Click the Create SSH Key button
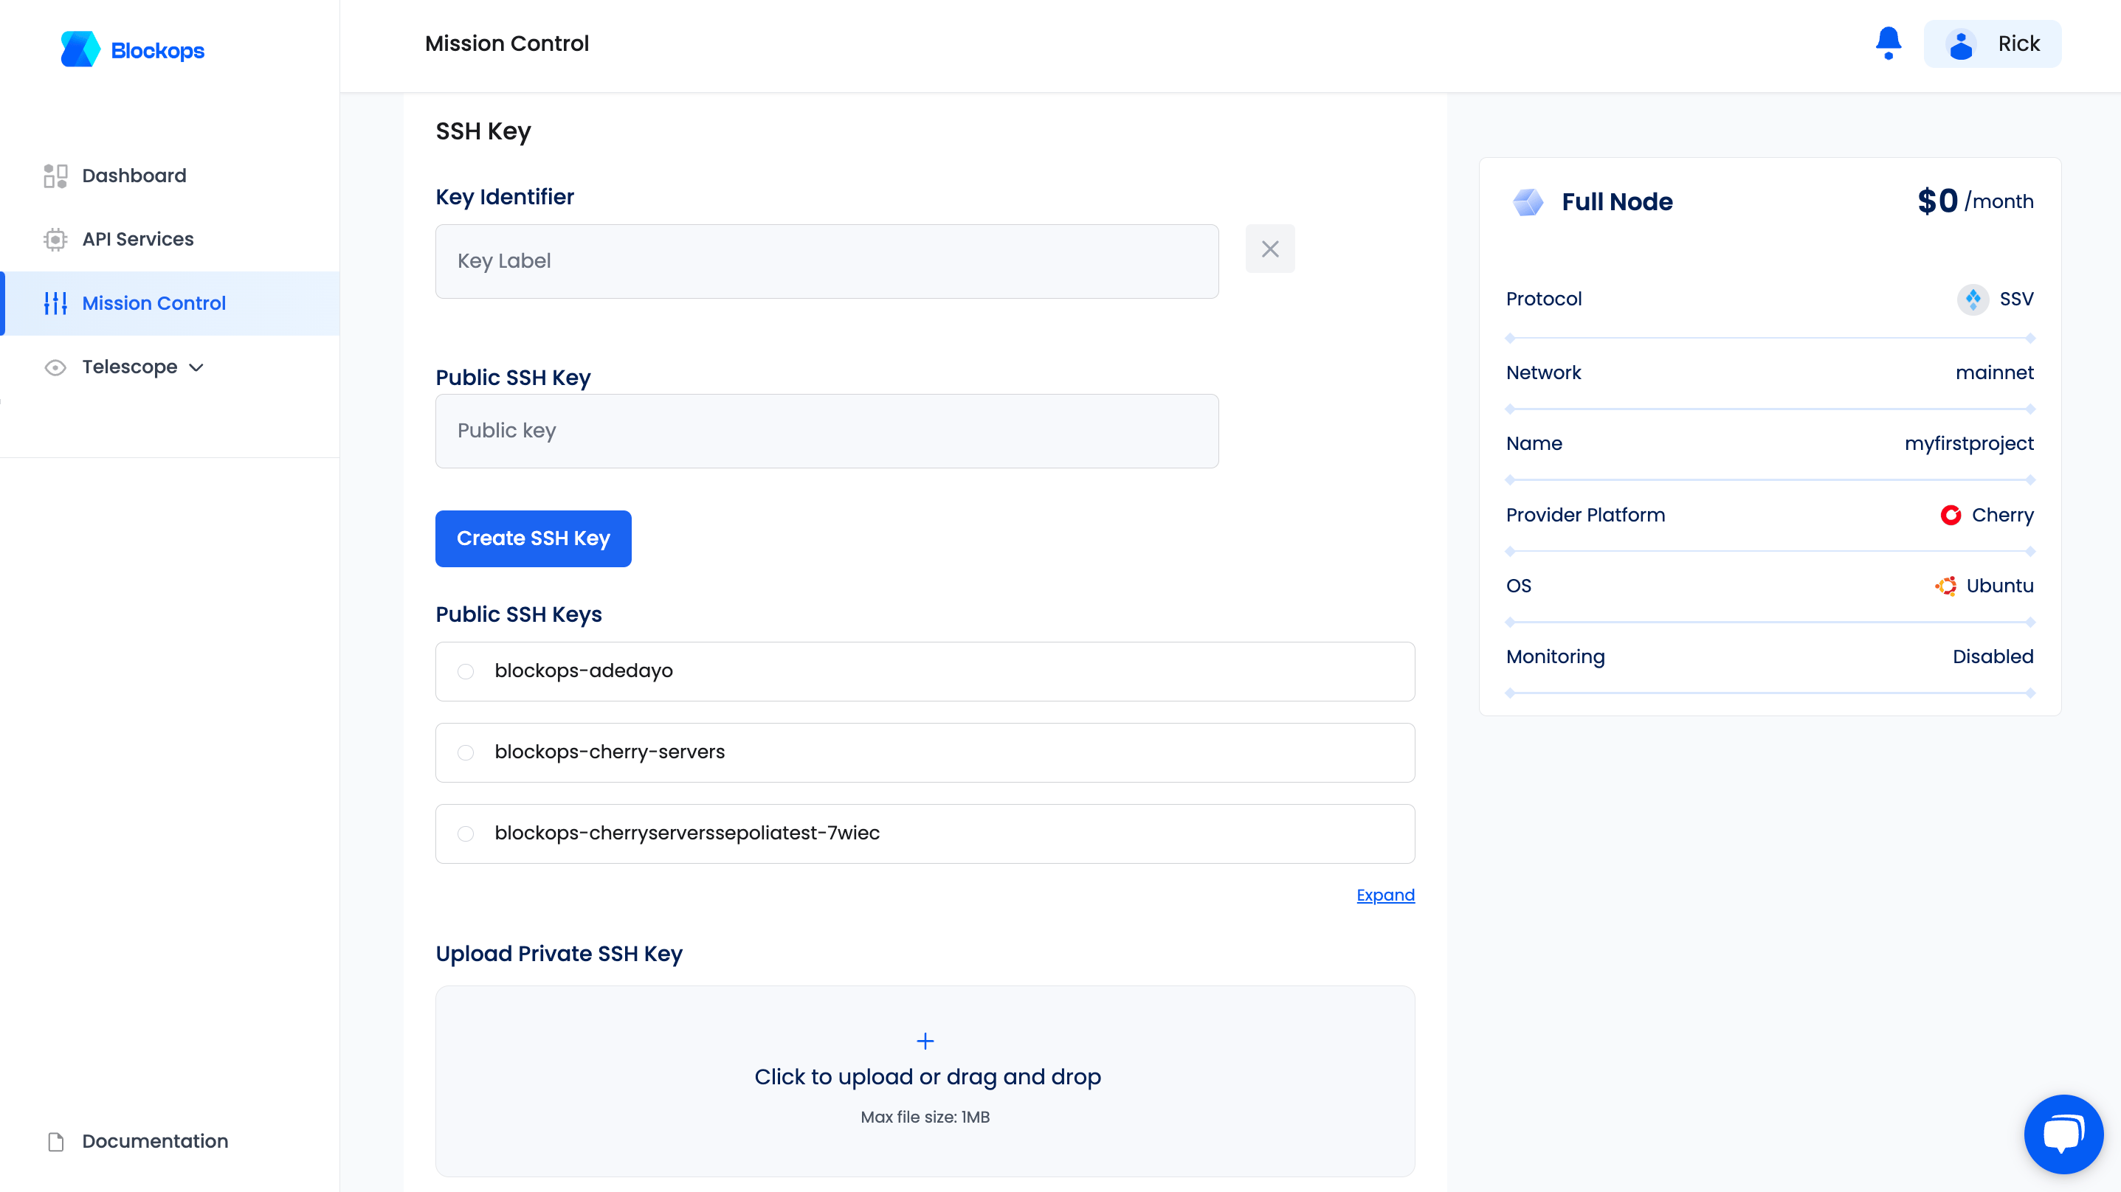Screen dimensions: 2121x1192 (533, 538)
